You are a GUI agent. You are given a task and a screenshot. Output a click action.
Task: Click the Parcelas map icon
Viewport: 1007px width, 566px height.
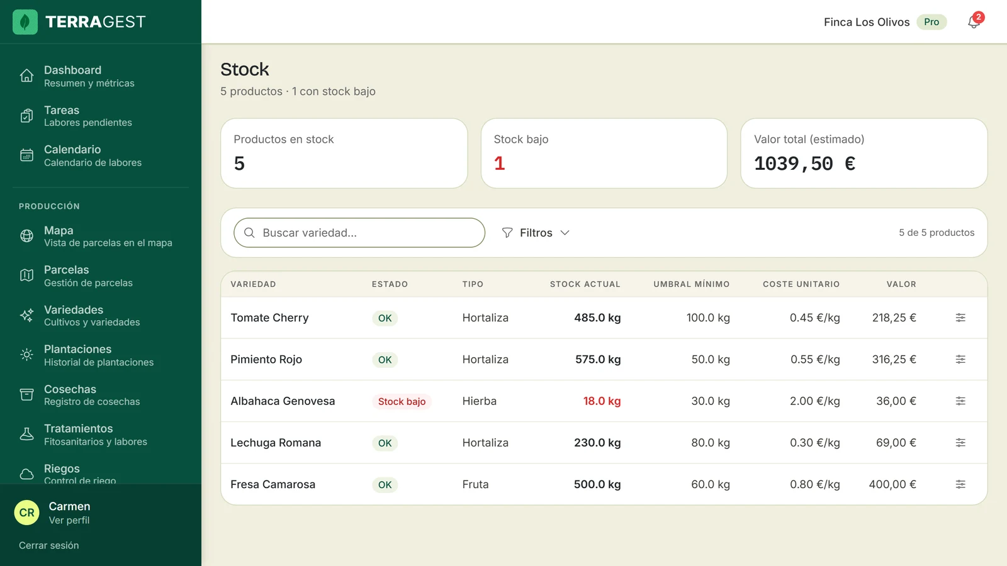pos(26,275)
